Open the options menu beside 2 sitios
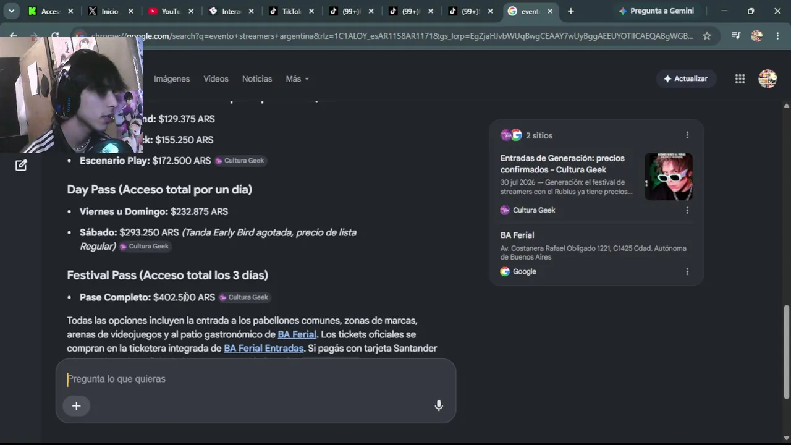The image size is (791, 445). 687,135
